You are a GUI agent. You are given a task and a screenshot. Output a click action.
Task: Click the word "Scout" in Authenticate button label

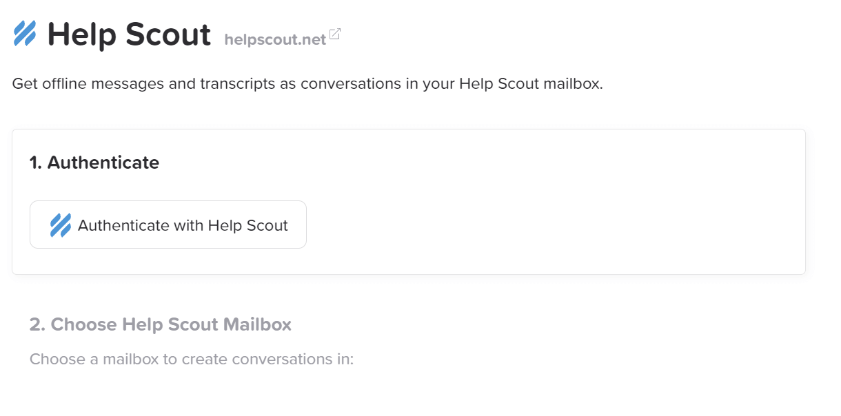pyautogui.click(x=267, y=225)
